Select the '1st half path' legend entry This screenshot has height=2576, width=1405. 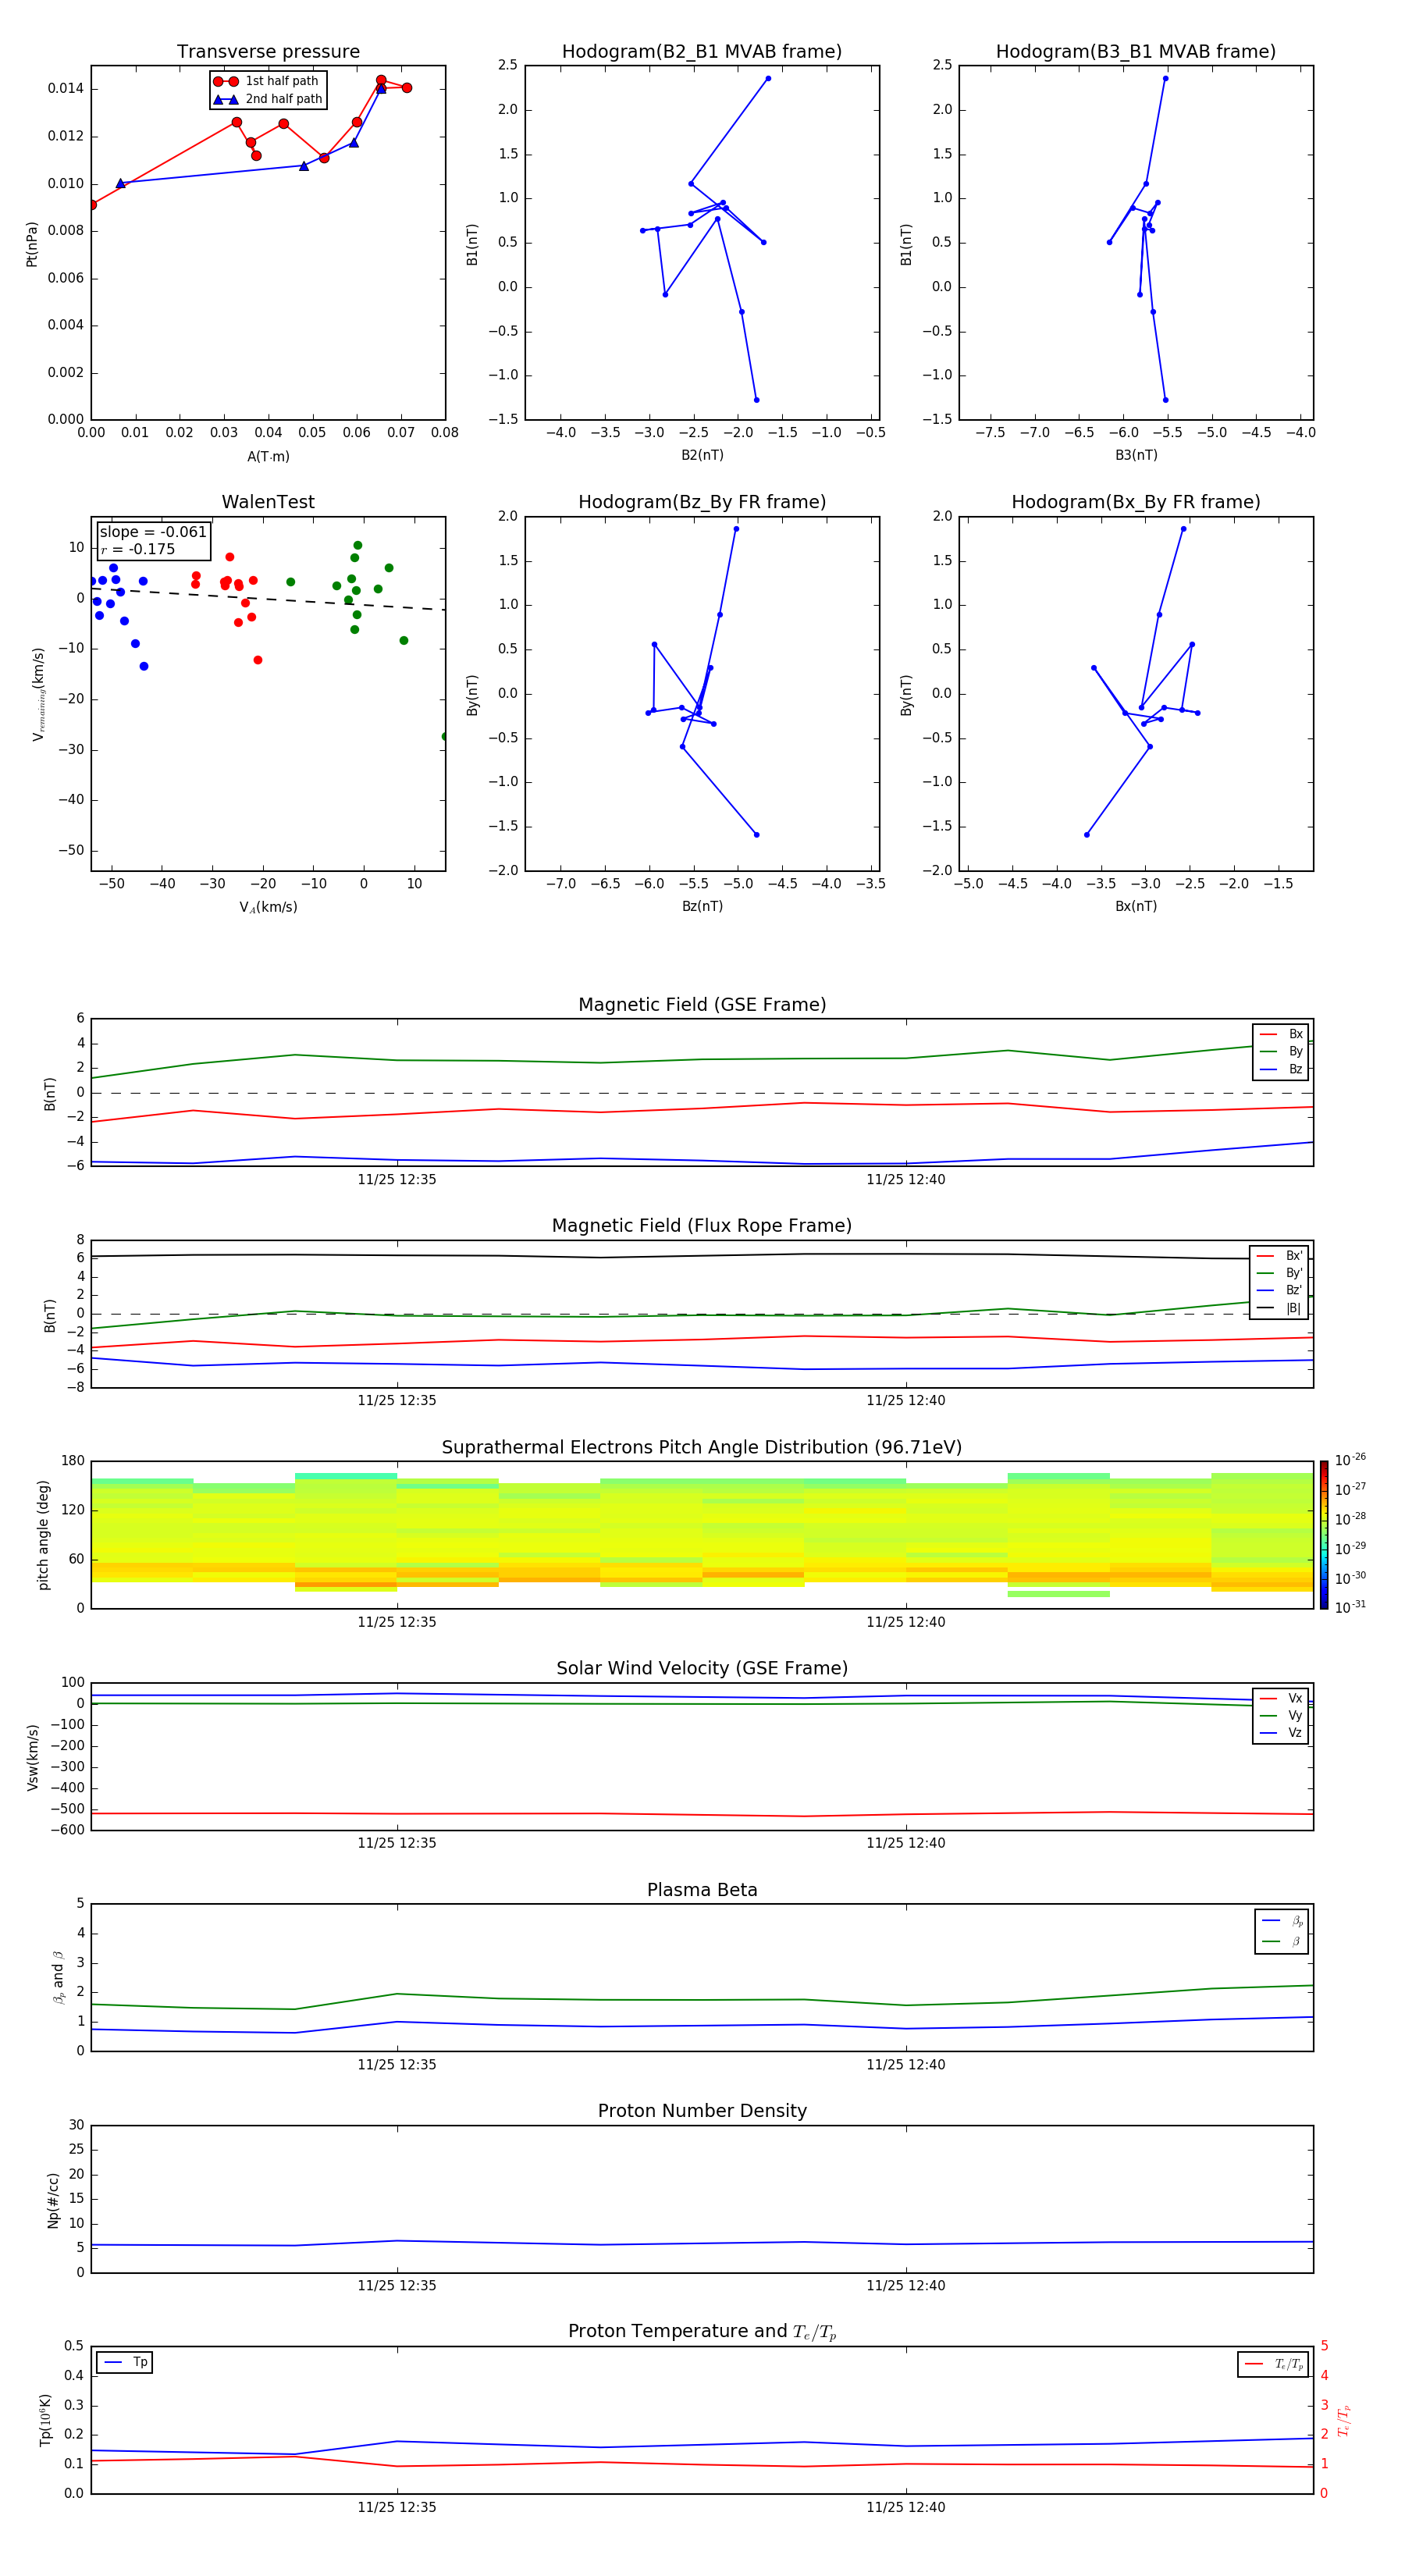pyautogui.click(x=267, y=81)
